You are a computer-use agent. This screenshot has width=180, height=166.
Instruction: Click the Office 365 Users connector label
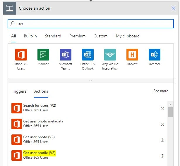tap(21, 66)
